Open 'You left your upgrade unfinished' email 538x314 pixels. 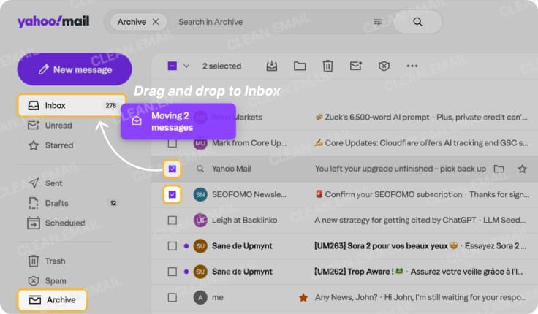click(x=400, y=169)
